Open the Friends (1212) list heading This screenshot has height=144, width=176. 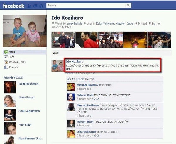(13, 77)
